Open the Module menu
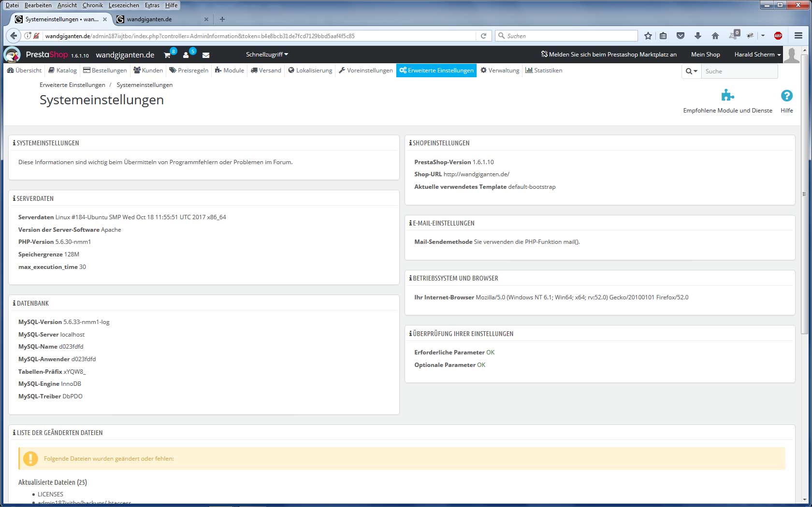This screenshot has width=812, height=507. (229, 70)
